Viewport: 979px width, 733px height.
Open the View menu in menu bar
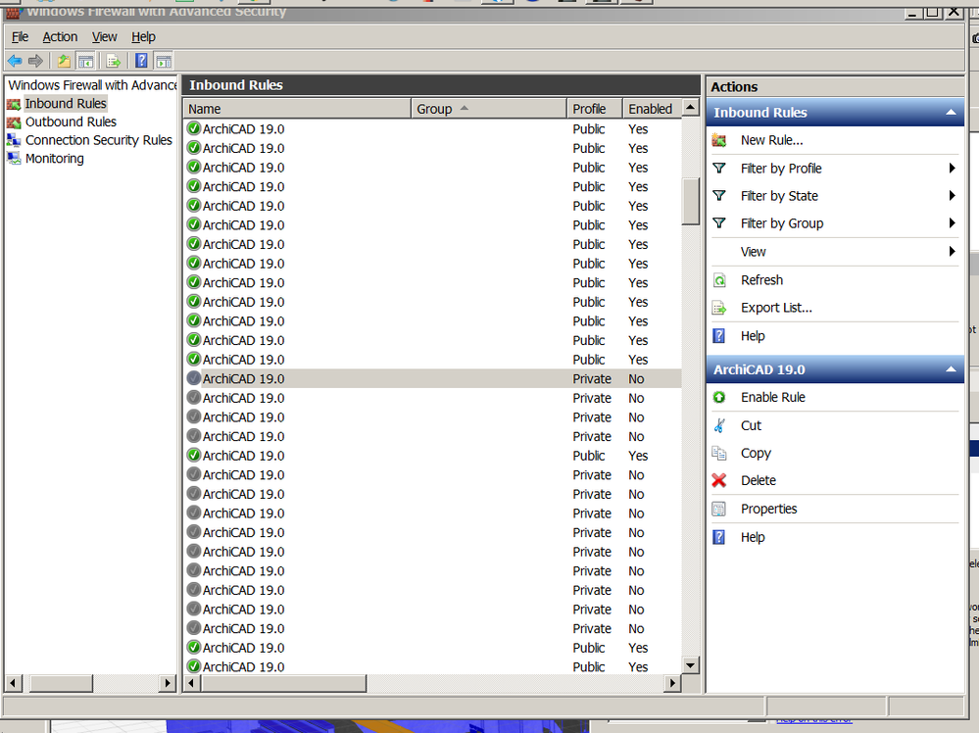click(x=104, y=37)
